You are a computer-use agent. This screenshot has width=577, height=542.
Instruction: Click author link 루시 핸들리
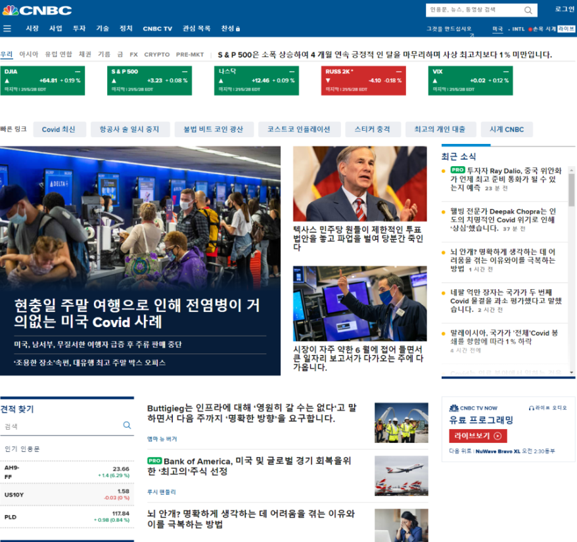[x=162, y=492]
